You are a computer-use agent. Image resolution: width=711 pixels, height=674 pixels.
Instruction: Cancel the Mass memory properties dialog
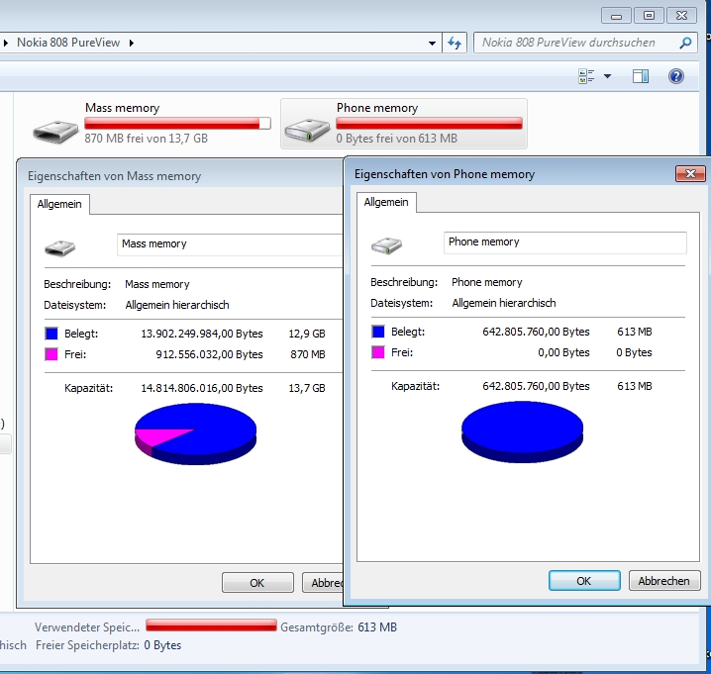pos(323,582)
